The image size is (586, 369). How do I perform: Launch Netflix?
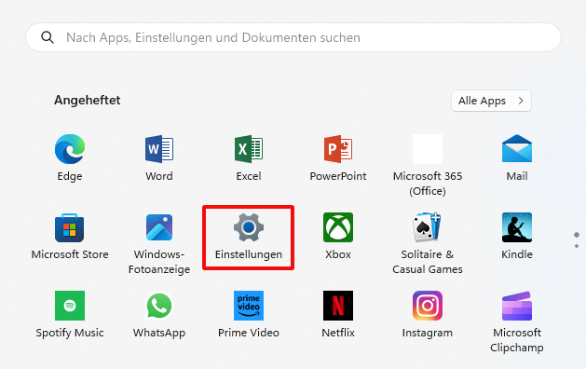338,306
